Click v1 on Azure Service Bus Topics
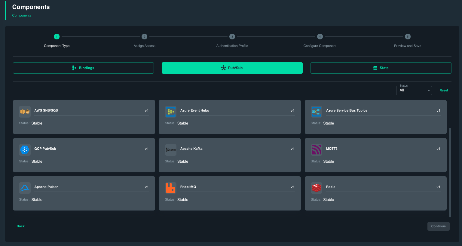This screenshot has width=462, height=246. click(438, 111)
